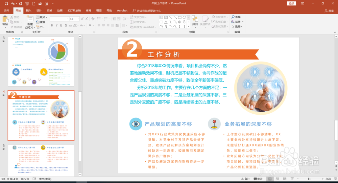Open the font name dropdown
The height and width of the screenshot is (183, 338).
(x=68, y=19)
